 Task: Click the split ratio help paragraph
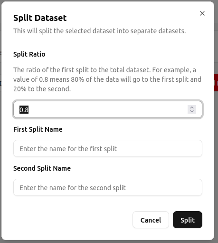(x=107, y=79)
